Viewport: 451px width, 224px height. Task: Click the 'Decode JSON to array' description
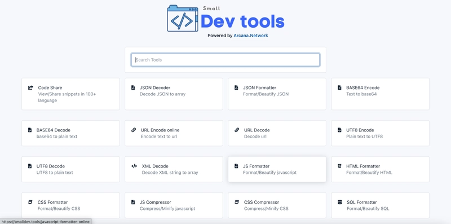(x=162, y=94)
